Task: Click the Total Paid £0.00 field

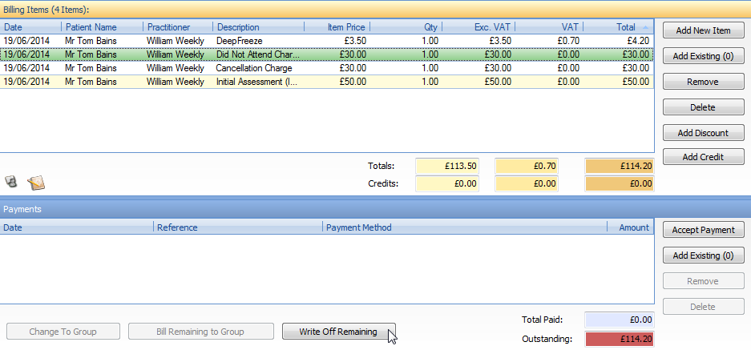Action: click(x=620, y=320)
